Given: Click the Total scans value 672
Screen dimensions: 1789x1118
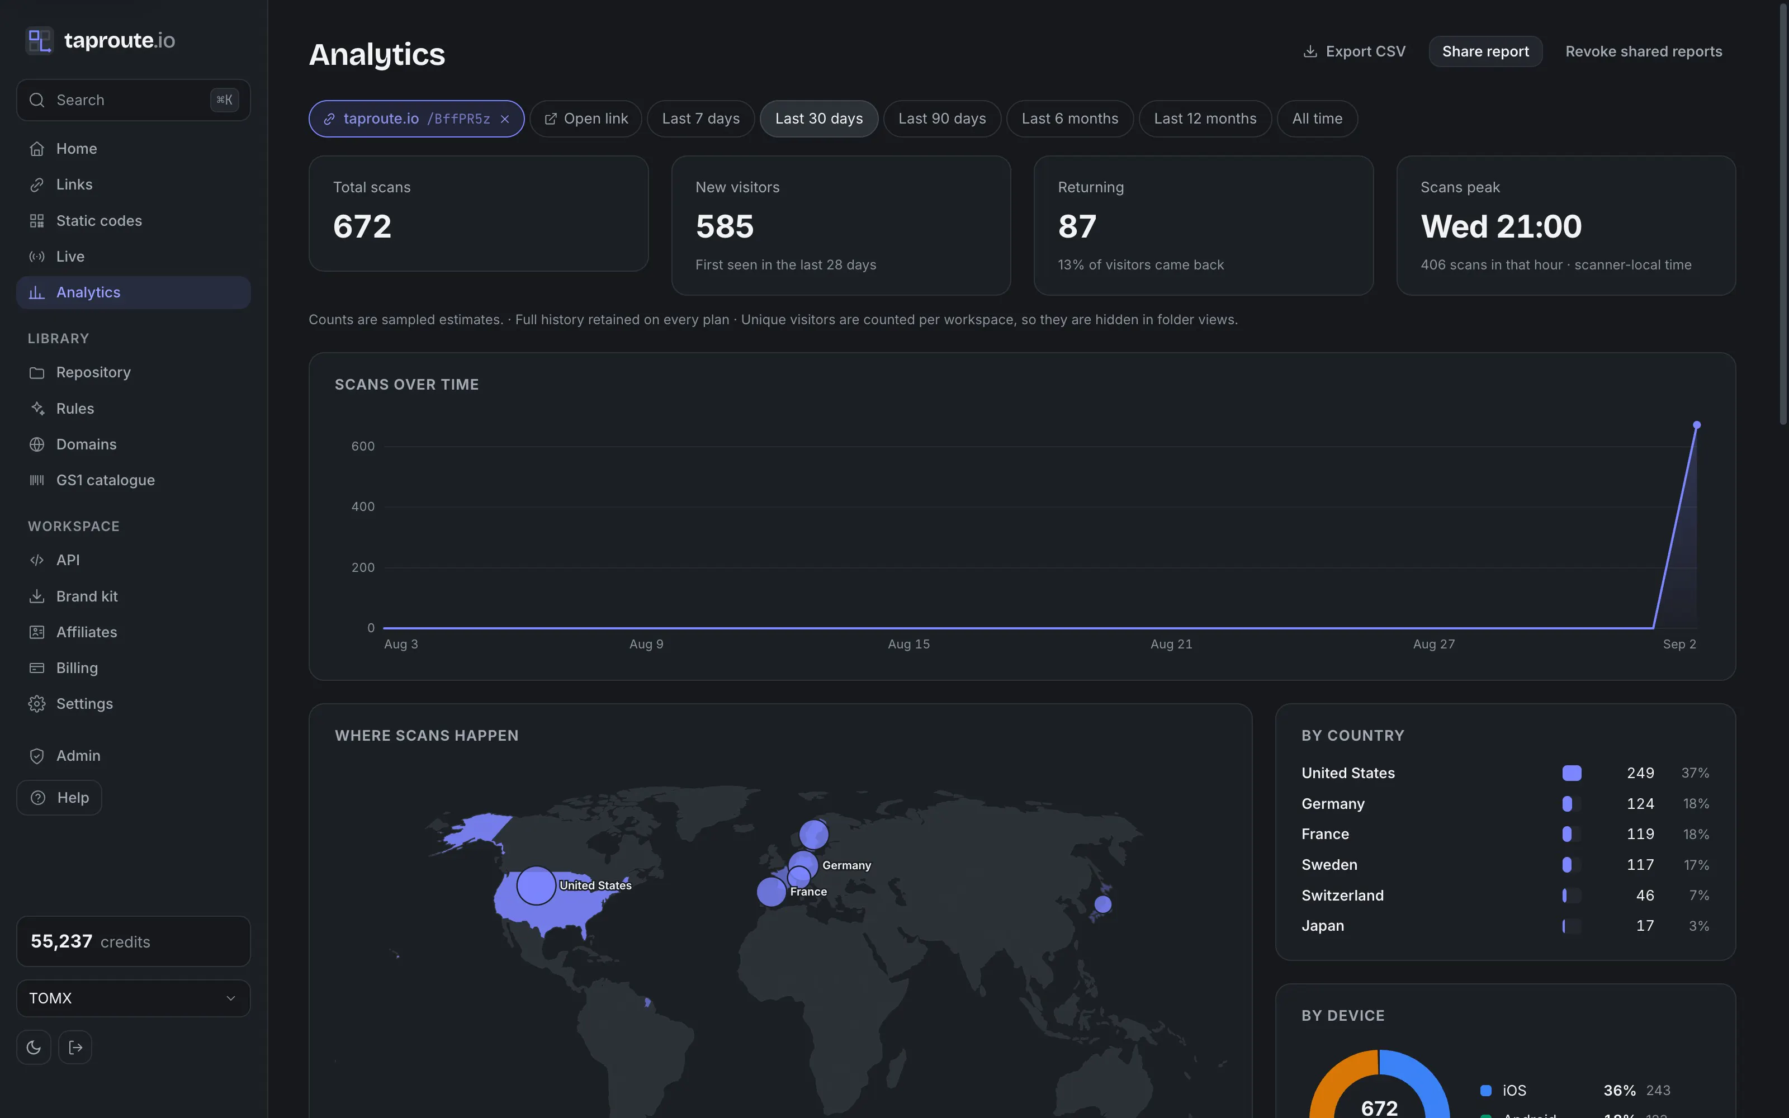Looking at the screenshot, I should click(x=362, y=226).
